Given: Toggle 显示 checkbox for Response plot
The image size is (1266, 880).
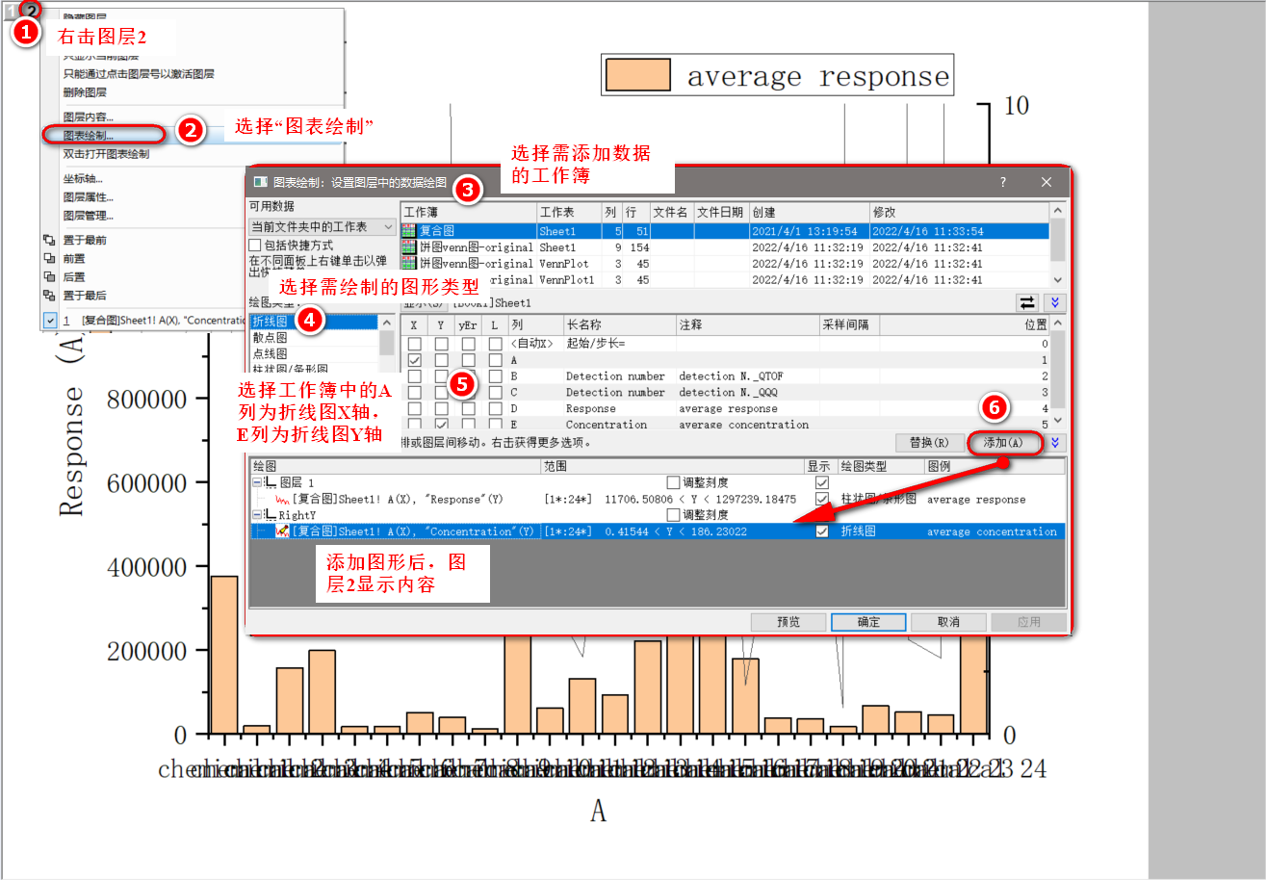Looking at the screenshot, I should (x=822, y=499).
